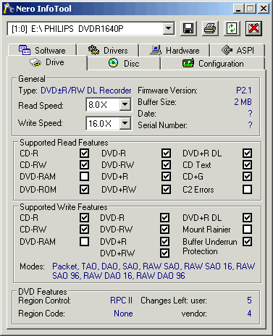Viewport: 273px width, 336px height.
Task: Toggle C2 Errors checkbox
Action: coord(247,190)
